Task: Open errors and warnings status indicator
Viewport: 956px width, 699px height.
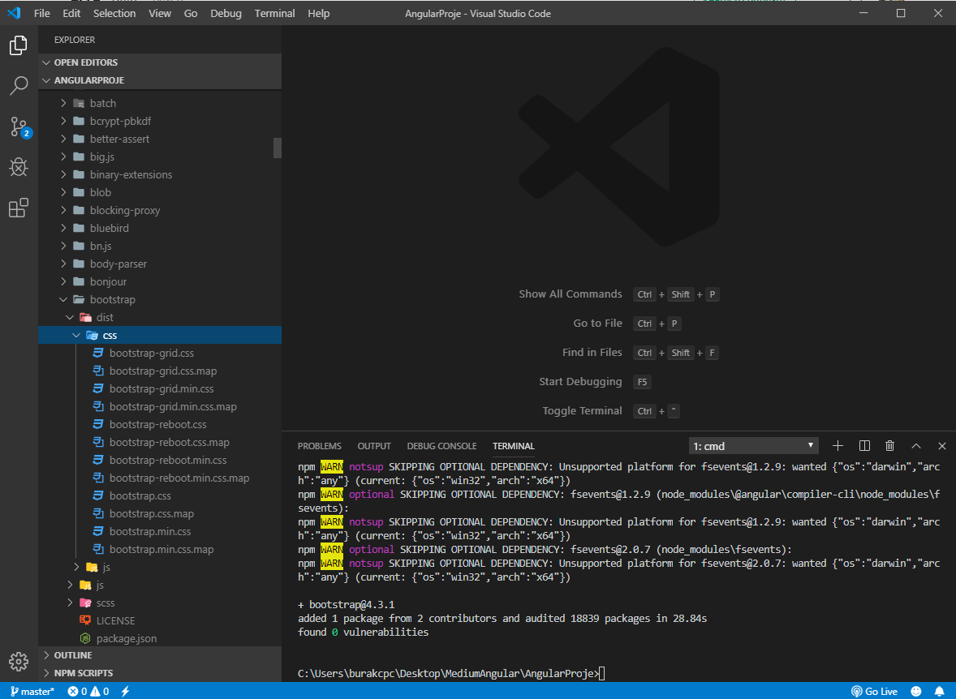Action: tap(88, 691)
